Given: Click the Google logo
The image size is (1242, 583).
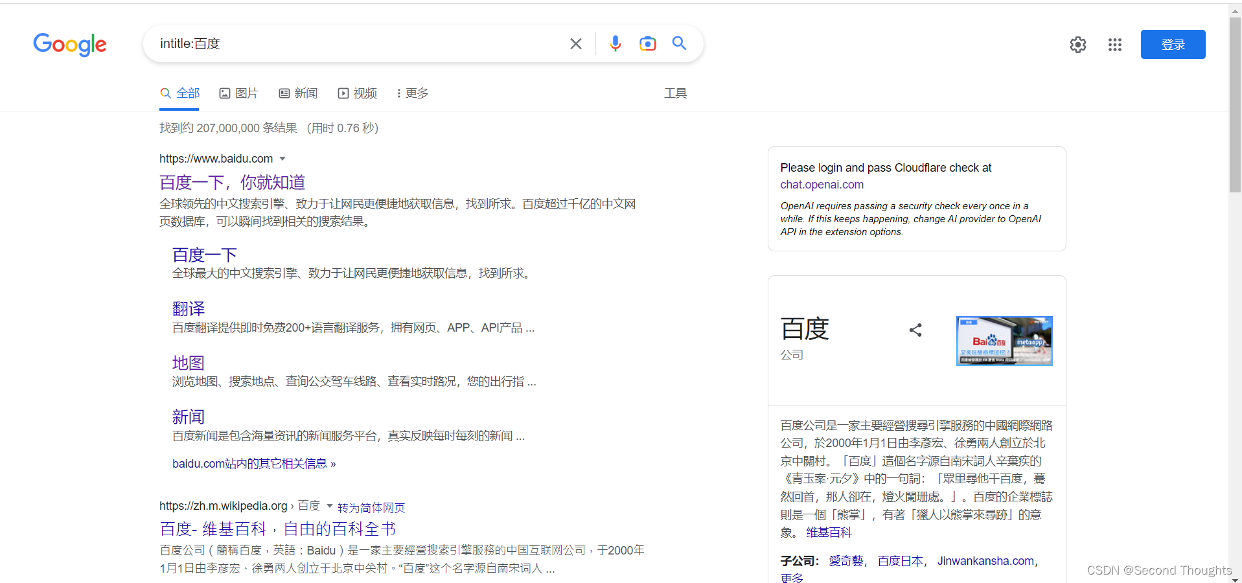Looking at the screenshot, I should (x=70, y=45).
